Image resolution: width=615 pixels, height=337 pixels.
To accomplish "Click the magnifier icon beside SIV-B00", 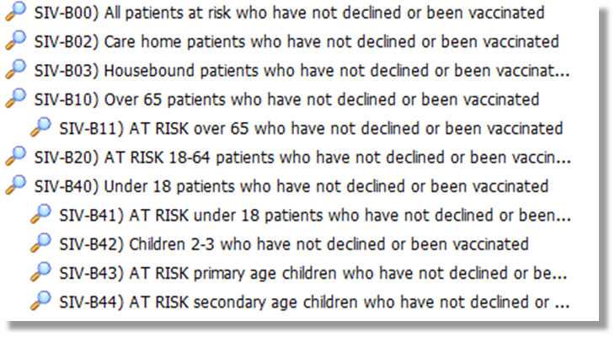I will [16, 11].
